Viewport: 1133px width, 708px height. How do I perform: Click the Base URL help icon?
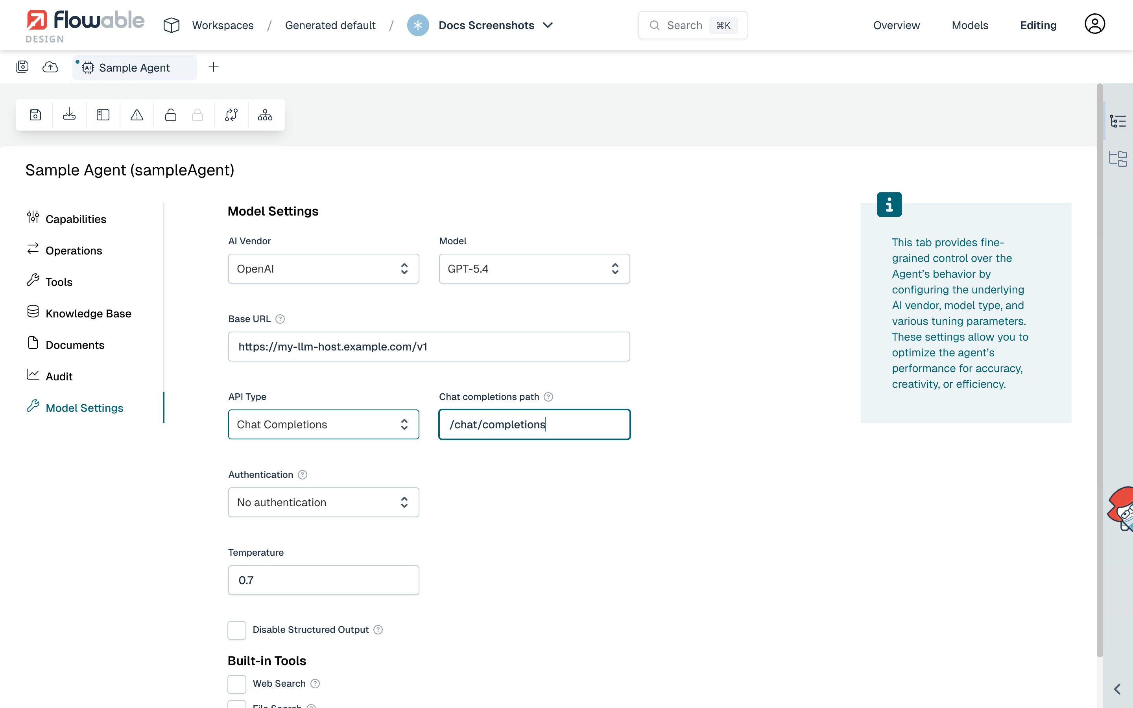pyautogui.click(x=280, y=319)
